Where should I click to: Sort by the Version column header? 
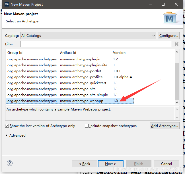[x=122, y=53]
